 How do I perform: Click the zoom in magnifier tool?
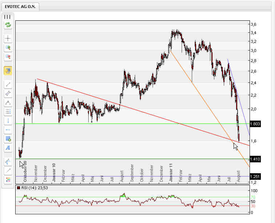tap(8, 48)
